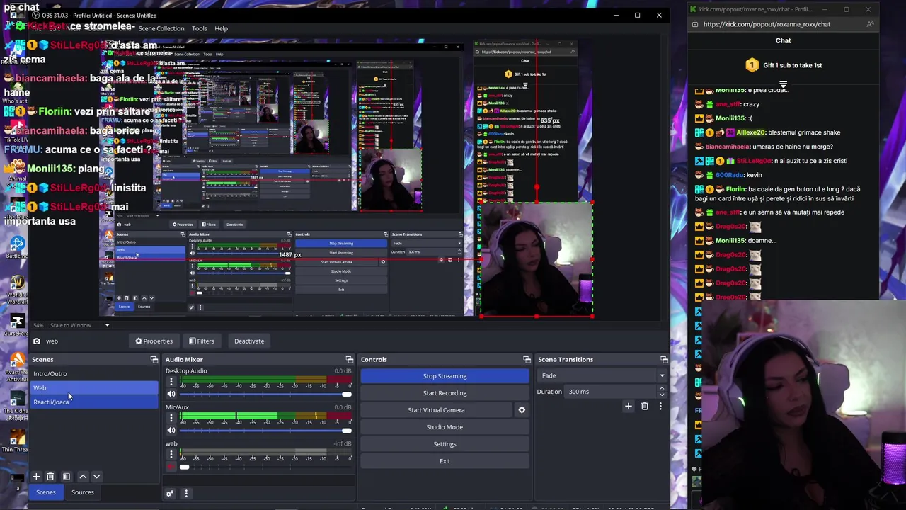Open OBS Settings
This screenshot has width=906, height=510.
tap(445, 444)
